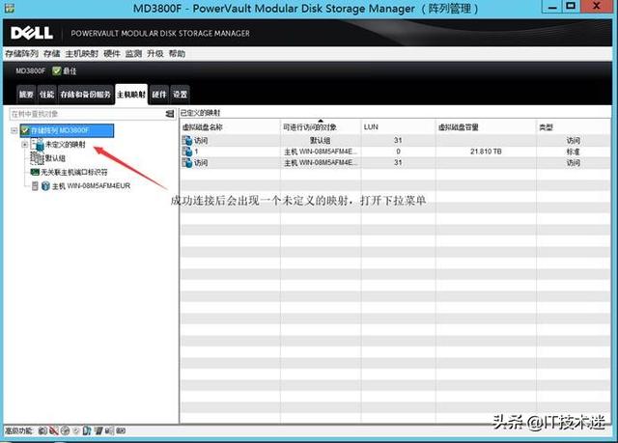Expand the 未定义的映射 tree node

(x=25, y=145)
